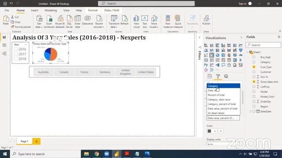This screenshot has height=158, width=282.
Task: Filter by the Germany slicer button
Action: click(x=105, y=72)
